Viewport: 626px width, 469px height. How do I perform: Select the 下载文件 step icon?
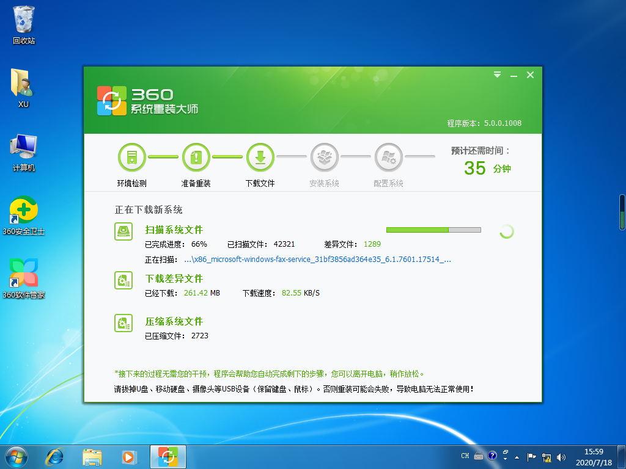pos(260,156)
